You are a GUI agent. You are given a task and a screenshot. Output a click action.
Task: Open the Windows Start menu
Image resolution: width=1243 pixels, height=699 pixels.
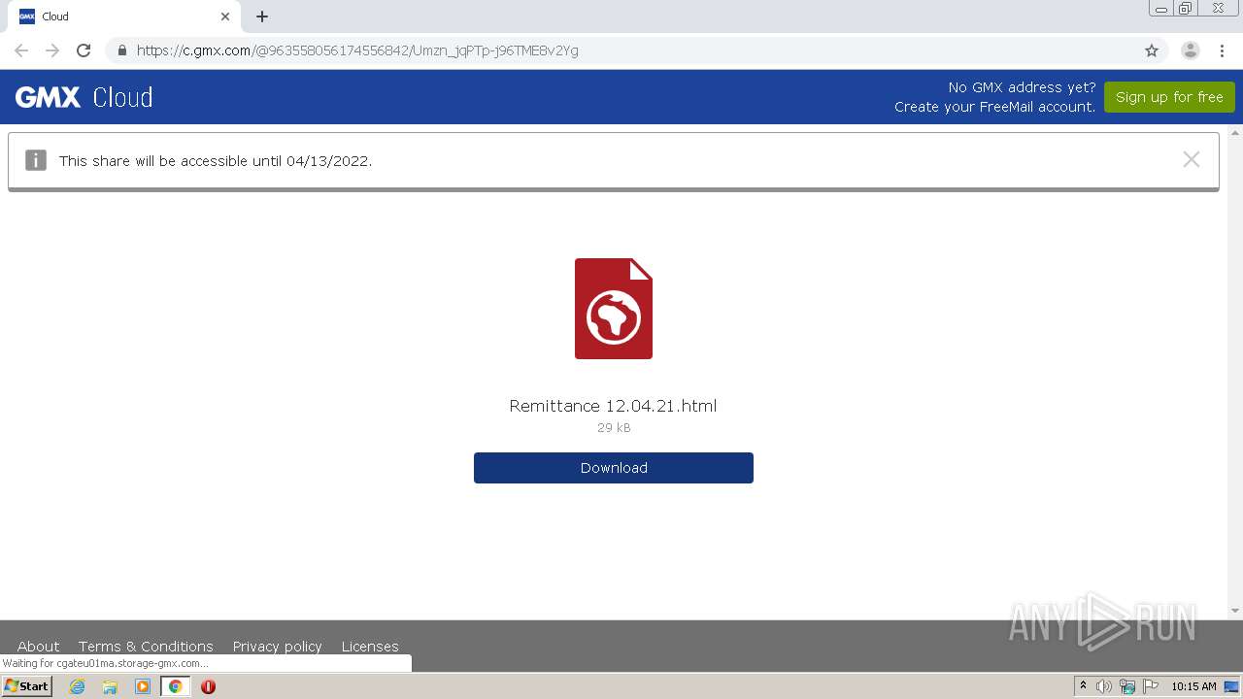pos(27,686)
